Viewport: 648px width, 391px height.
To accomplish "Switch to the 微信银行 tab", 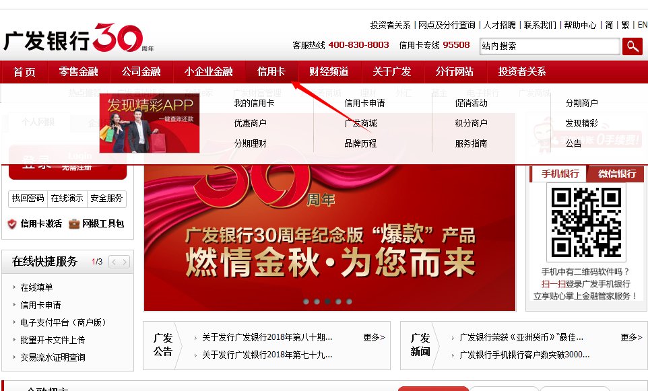I will pos(616,174).
